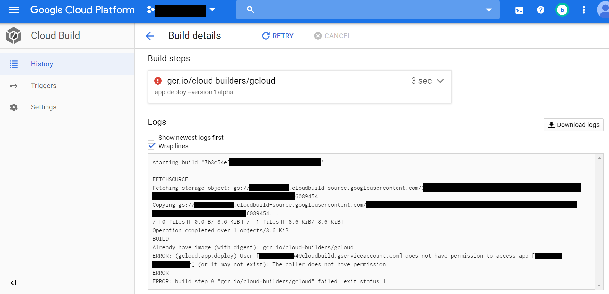
Task: Click the 'FETCHSOURCE' log line
Action: 170,179
